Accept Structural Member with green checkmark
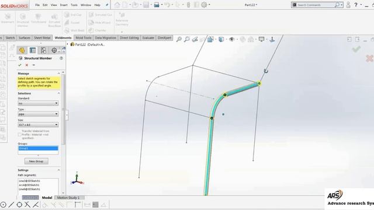 click(x=20, y=65)
